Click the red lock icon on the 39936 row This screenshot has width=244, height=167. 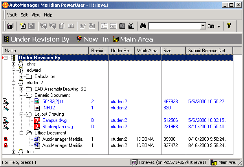(6, 139)
